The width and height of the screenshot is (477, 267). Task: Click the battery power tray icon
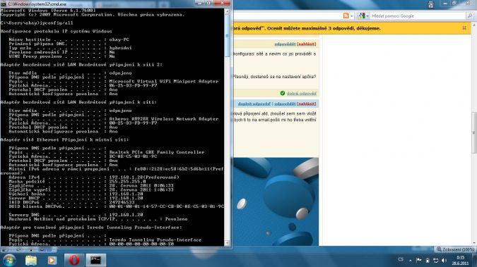[x=427, y=261]
